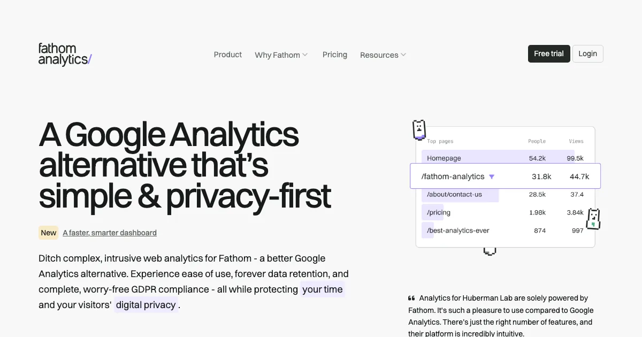Expand the Why Fathom chevron
Screen dimensions: 642x337
pyautogui.click(x=305, y=55)
